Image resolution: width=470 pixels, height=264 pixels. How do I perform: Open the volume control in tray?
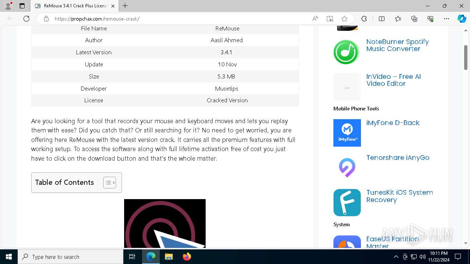tap(423, 257)
